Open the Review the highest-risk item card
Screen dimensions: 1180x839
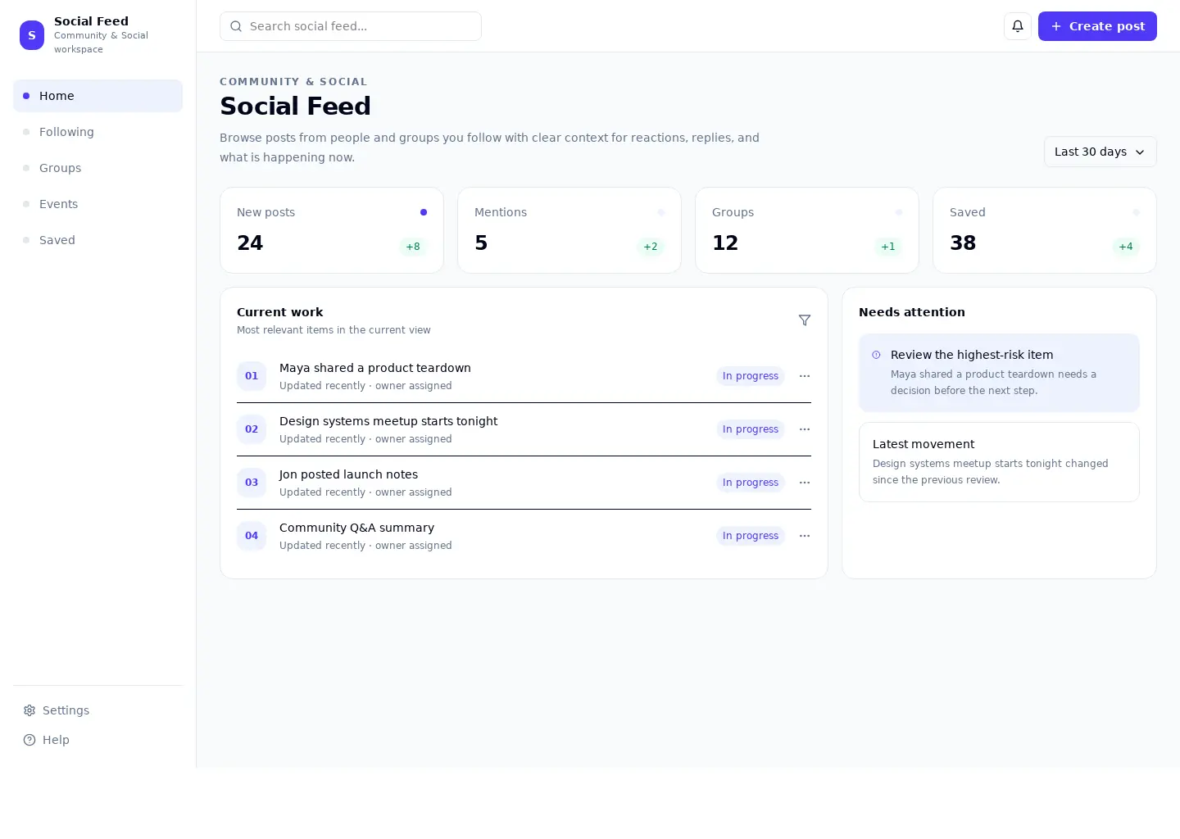(999, 373)
